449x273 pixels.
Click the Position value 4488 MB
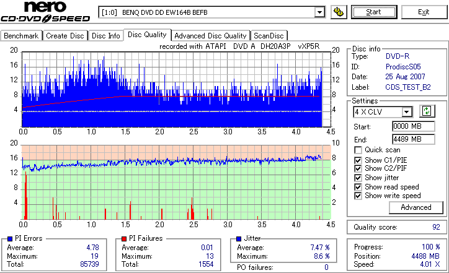[425, 256]
